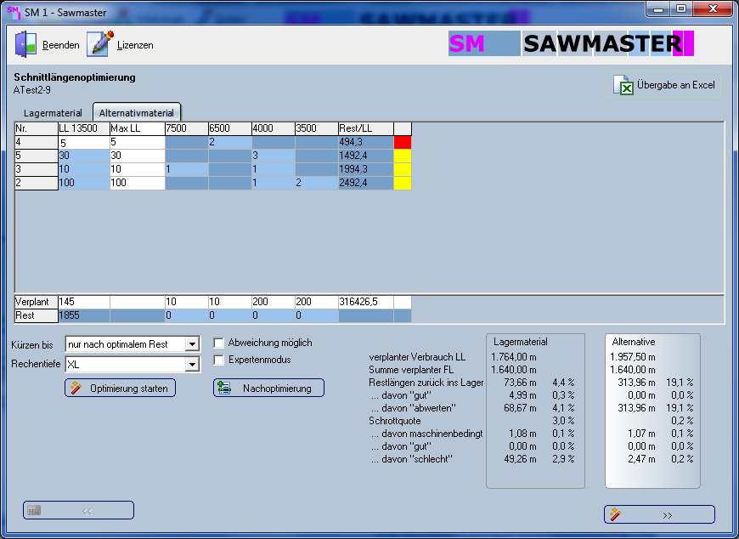This screenshot has height=539, width=739.
Task: Toggle the Expertenmodus checkbox
Action: (218, 360)
